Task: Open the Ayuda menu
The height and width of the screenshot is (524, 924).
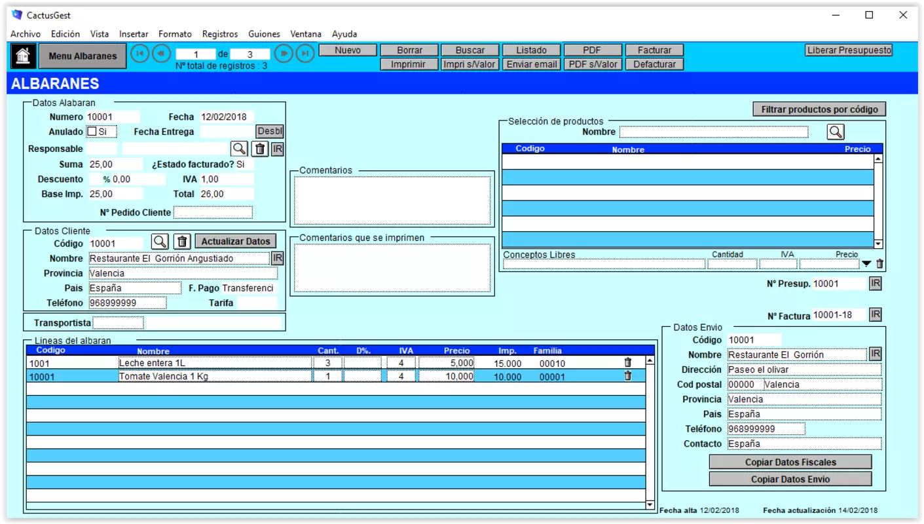Action: [344, 34]
